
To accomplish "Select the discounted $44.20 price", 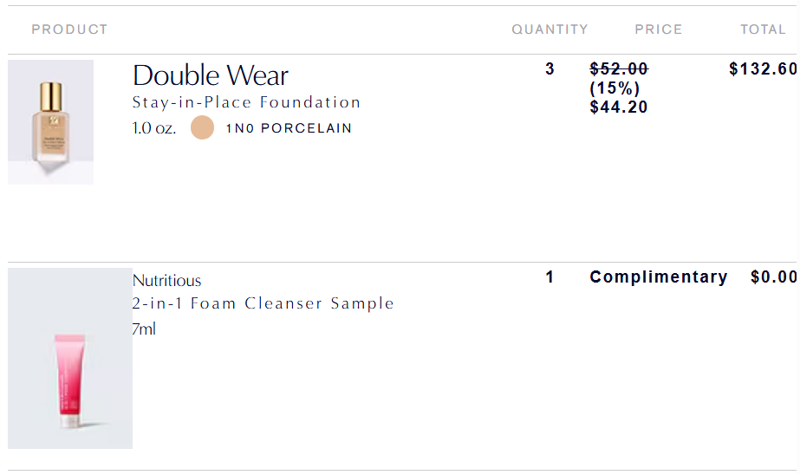I will click(x=619, y=107).
